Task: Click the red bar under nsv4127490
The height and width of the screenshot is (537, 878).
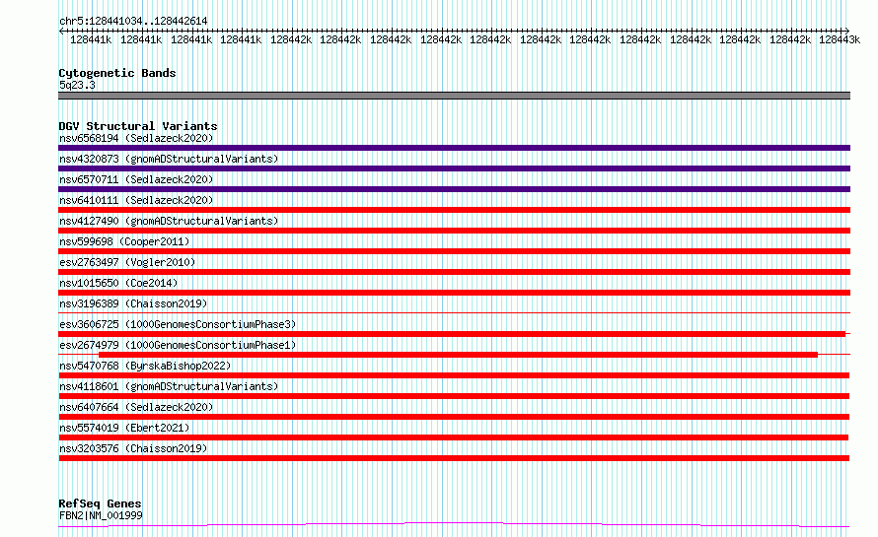Action: point(454,231)
